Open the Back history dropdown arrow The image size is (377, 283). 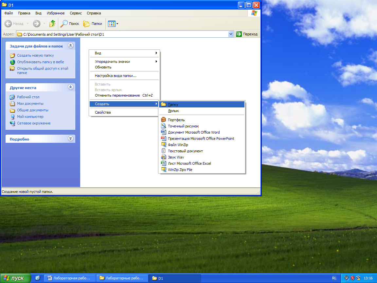point(27,24)
